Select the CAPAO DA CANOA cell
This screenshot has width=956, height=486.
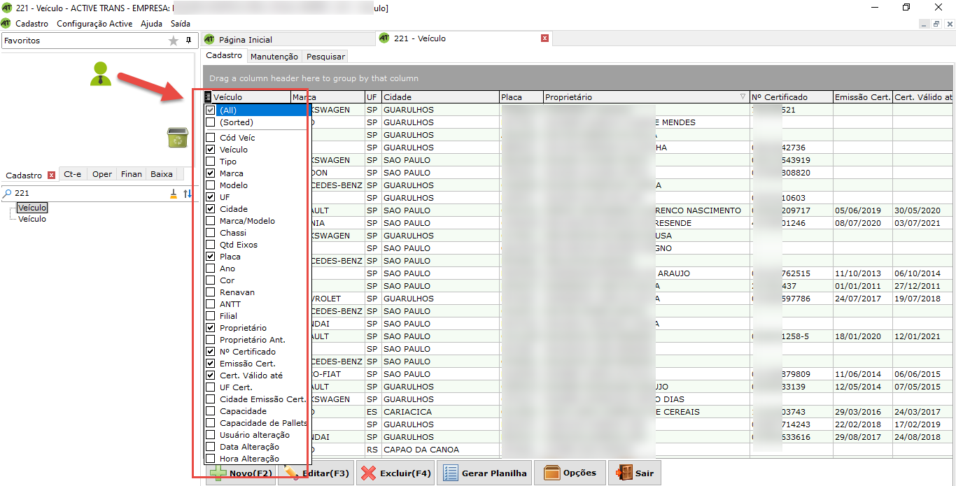click(x=440, y=450)
